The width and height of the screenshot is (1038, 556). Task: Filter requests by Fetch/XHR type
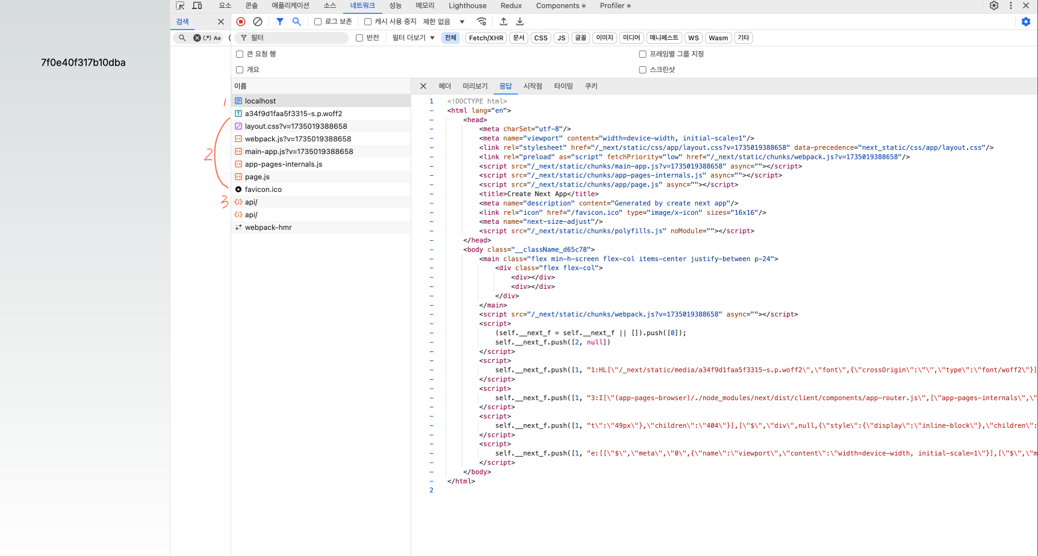(486, 38)
